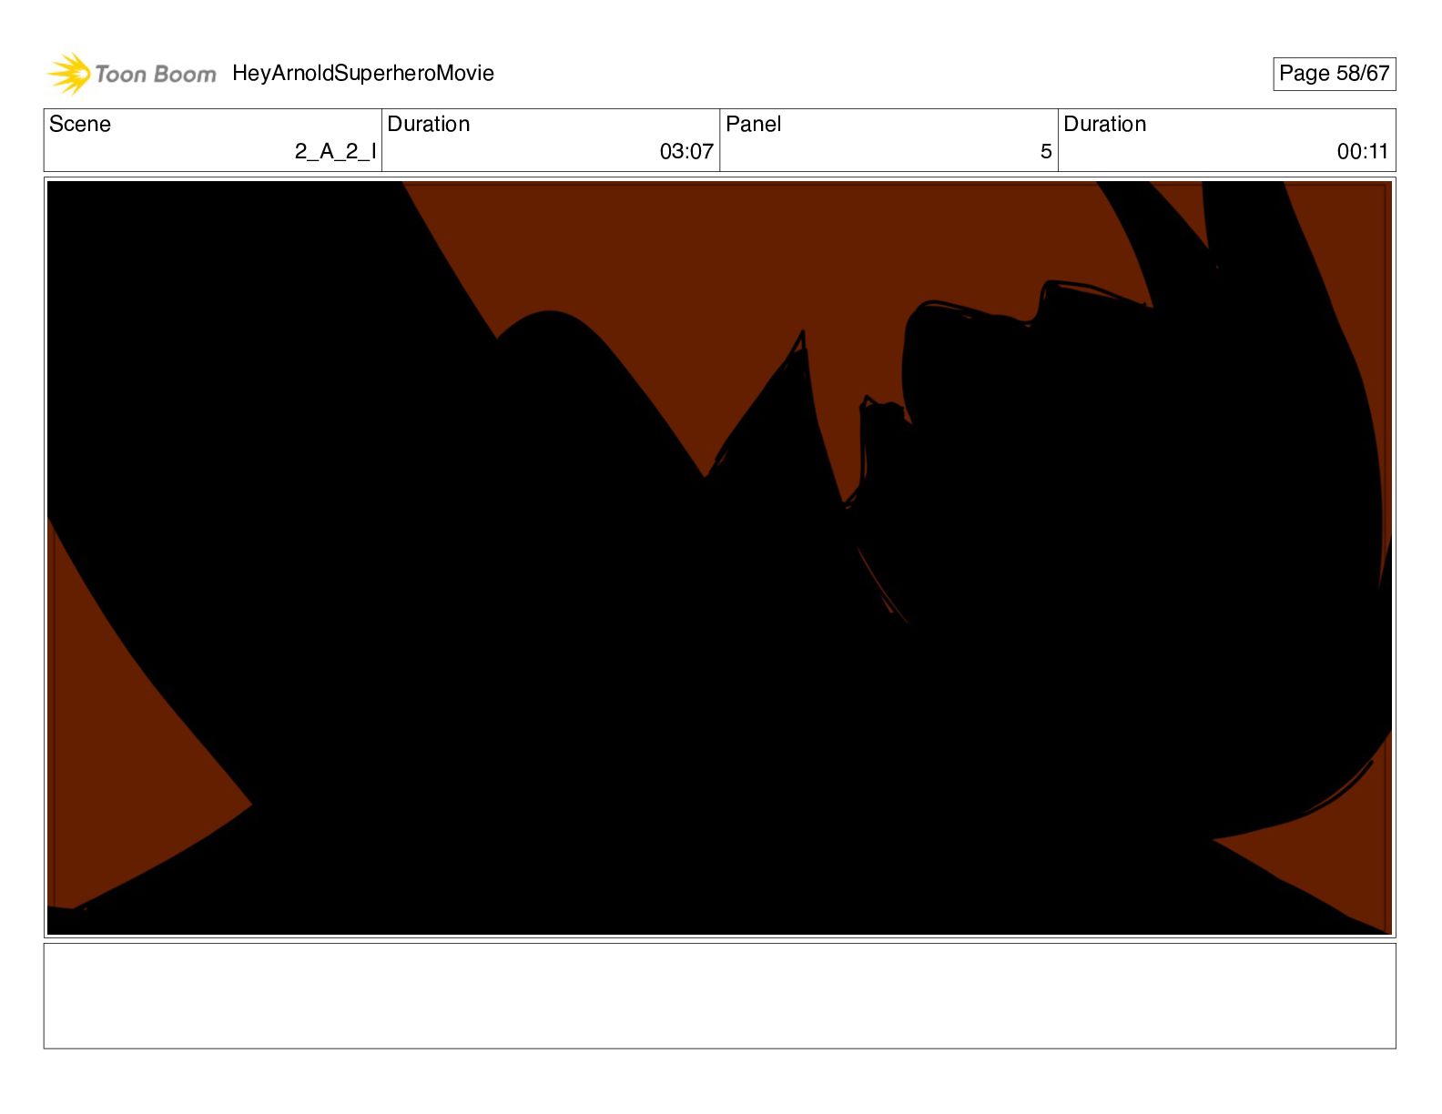The height and width of the screenshot is (1114, 1442).
Task: Click the Page 58/67 indicator
Action: pos(1334,74)
